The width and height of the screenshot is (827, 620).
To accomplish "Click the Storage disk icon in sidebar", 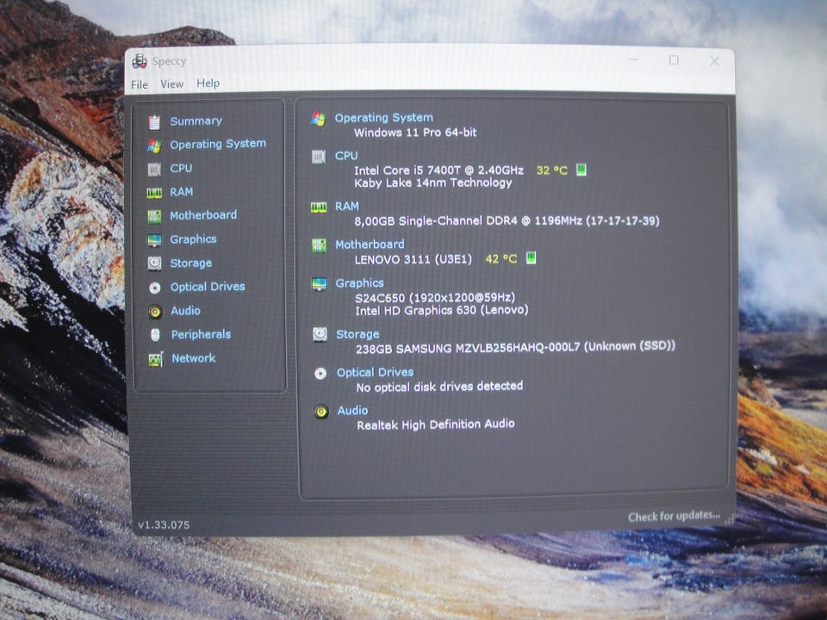I will click(154, 263).
